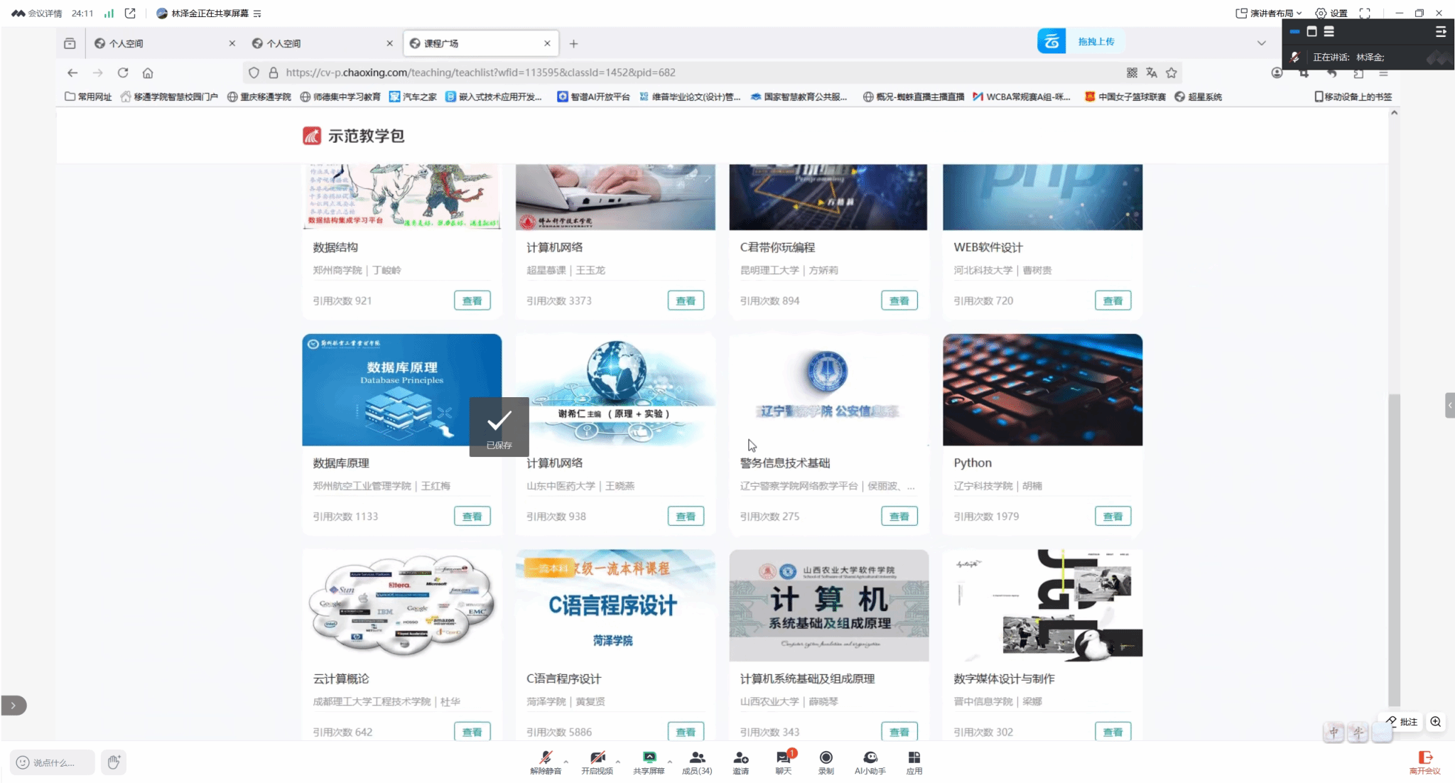The width and height of the screenshot is (1455, 783).
Task: Open the apps icon in meeting bar
Action: pos(914,758)
